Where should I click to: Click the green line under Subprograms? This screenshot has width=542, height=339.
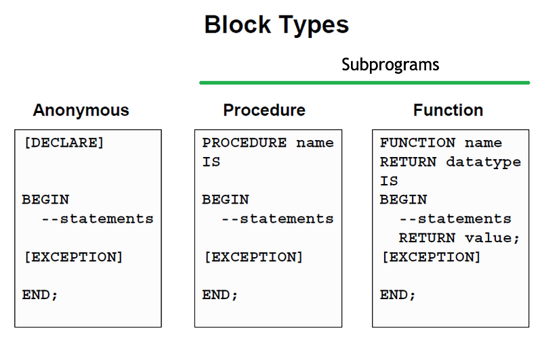point(364,83)
